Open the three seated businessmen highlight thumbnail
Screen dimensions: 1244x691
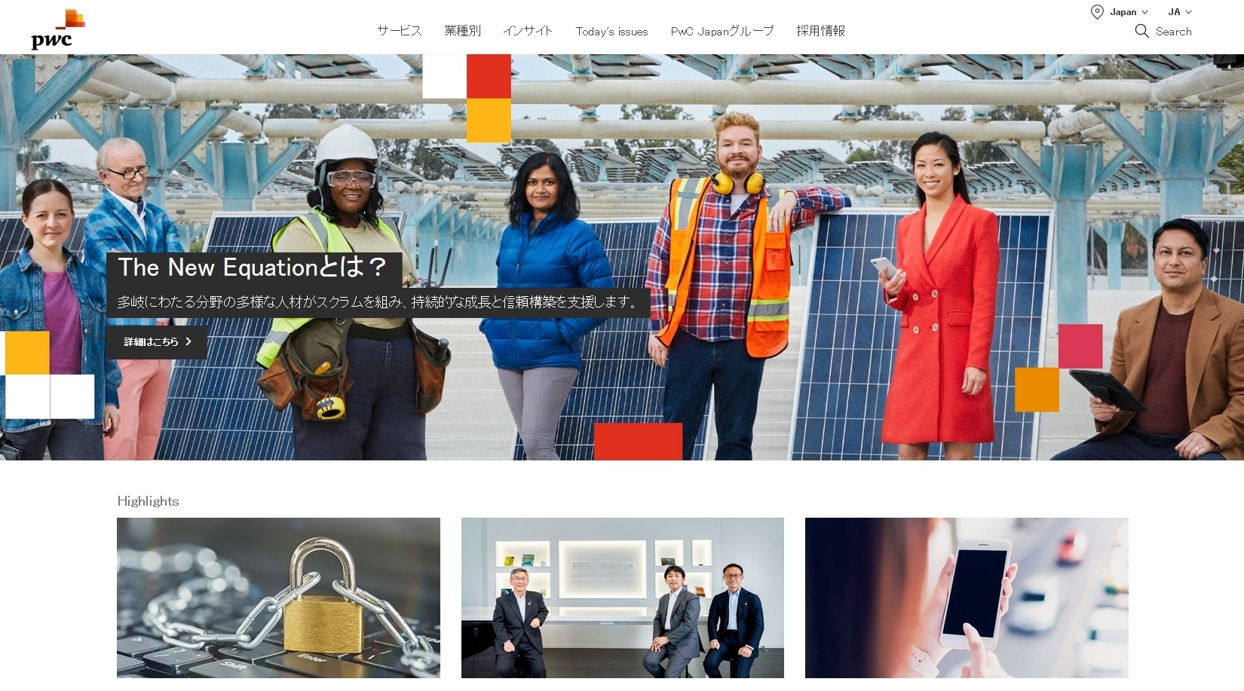point(623,598)
